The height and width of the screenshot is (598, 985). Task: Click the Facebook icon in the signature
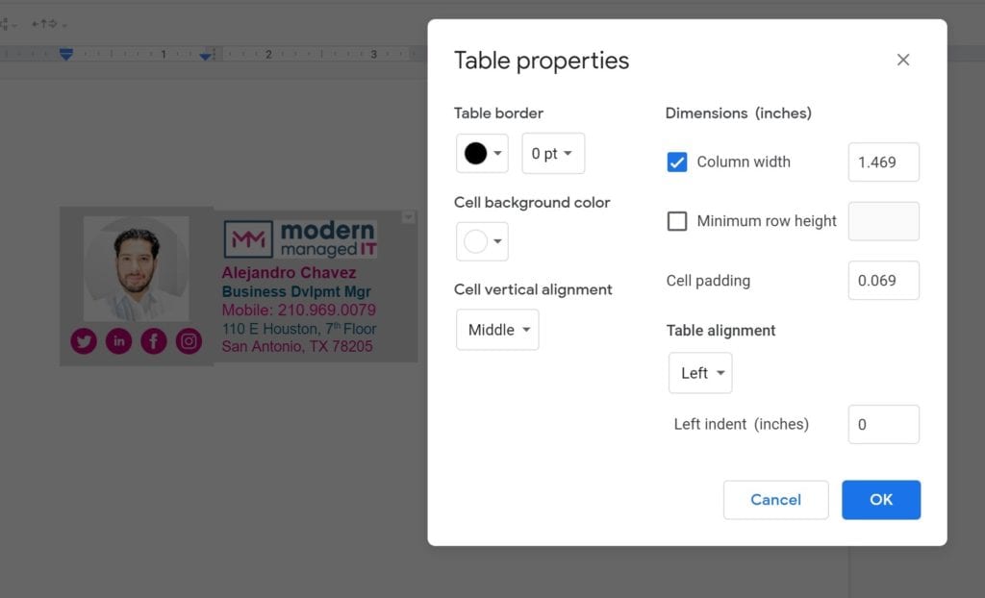tap(154, 341)
